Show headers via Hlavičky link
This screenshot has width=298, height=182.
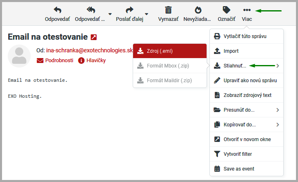pos(96,61)
